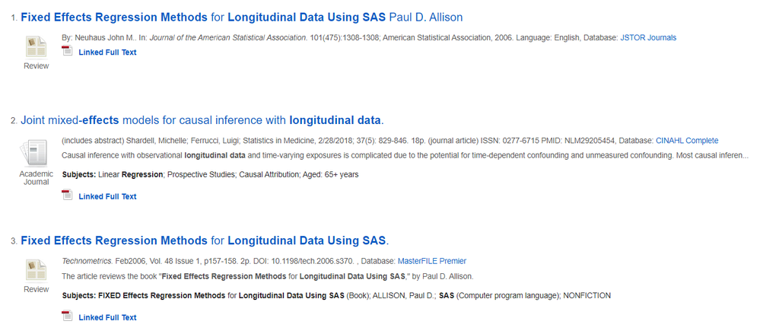Click the PDF icon under the Technometrics review
Screen dimensions: 760x334
(67, 317)
